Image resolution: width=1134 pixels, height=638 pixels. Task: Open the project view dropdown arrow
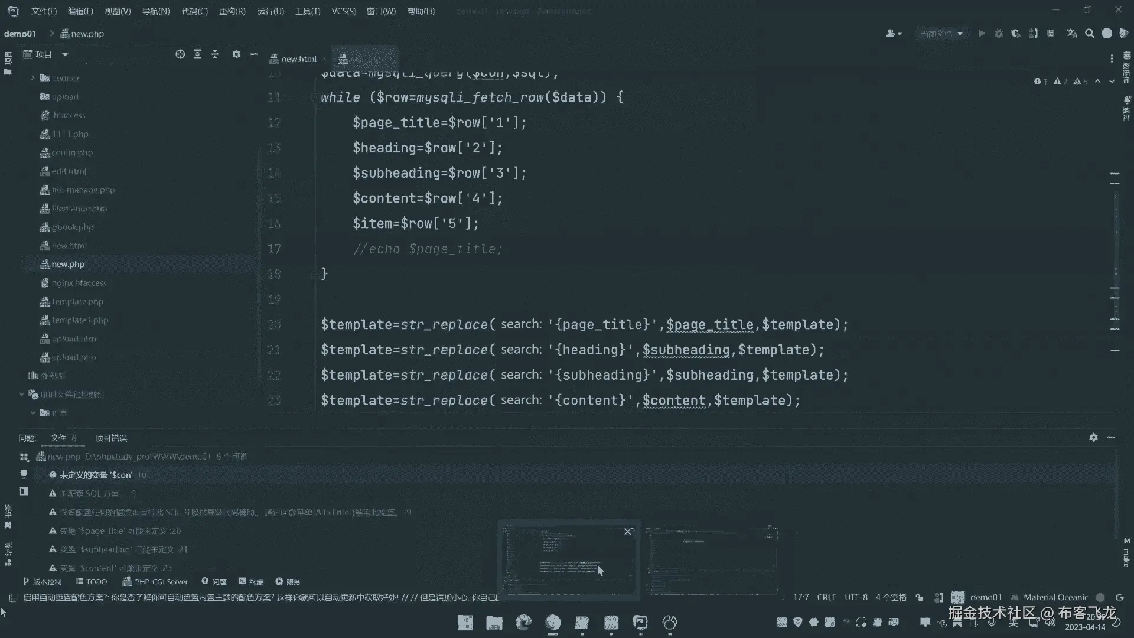[65, 54]
